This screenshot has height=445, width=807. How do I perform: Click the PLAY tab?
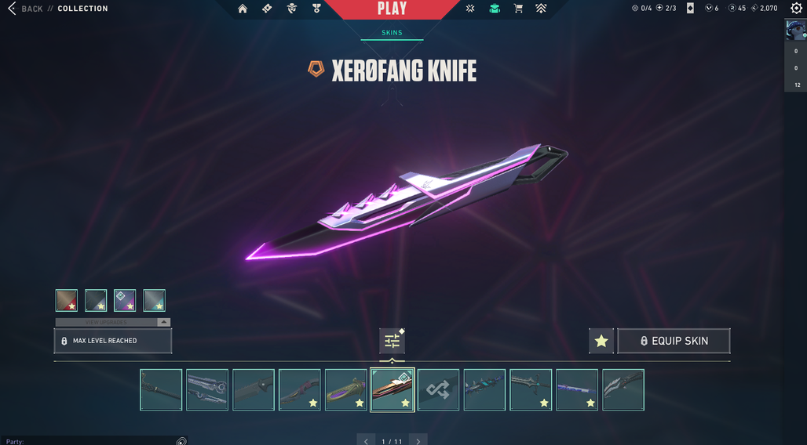393,9
